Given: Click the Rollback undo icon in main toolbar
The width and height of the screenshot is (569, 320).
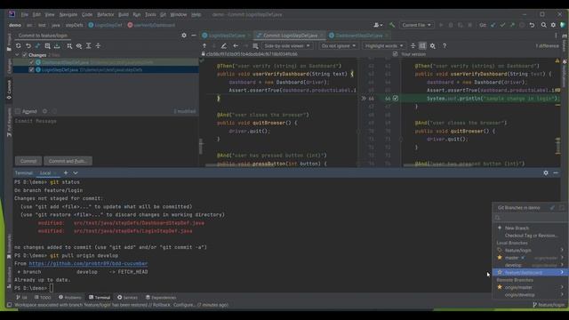Looking at the screenshot, I should (532, 25).
